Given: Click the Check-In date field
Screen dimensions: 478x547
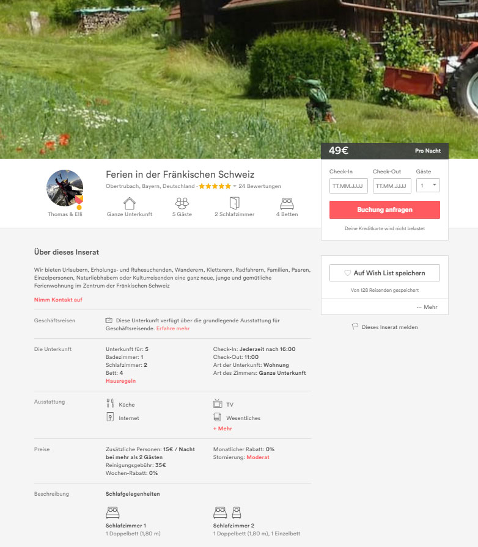Looking at the screenshot, I should 348,186.
